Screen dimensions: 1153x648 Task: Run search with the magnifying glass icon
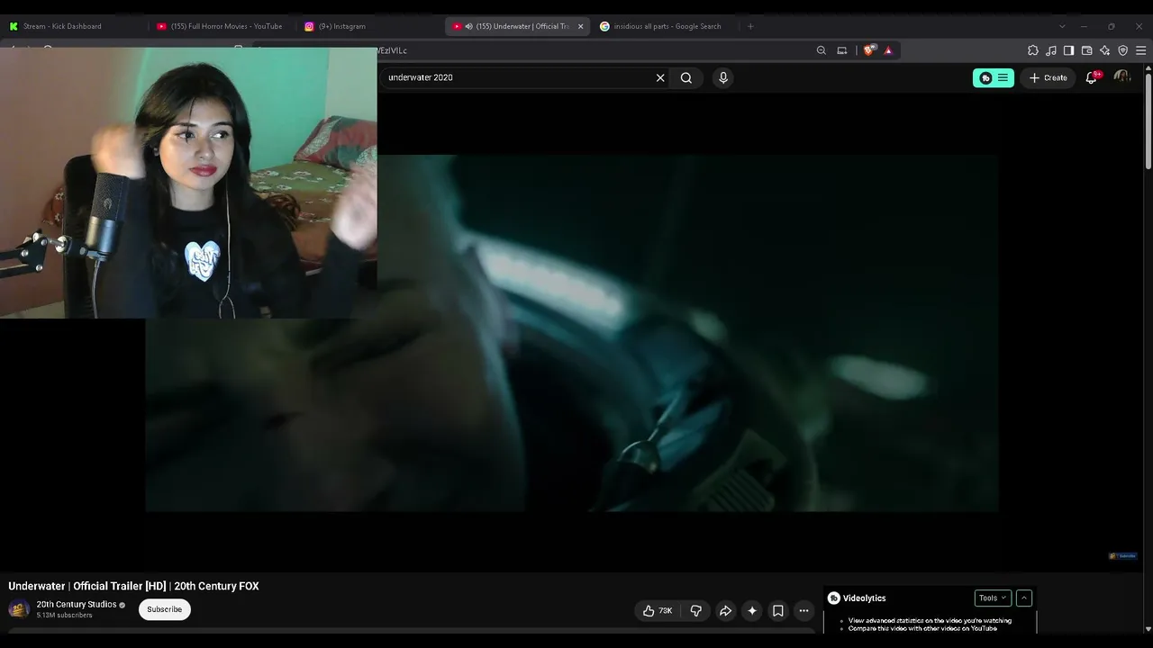(686, 77)
